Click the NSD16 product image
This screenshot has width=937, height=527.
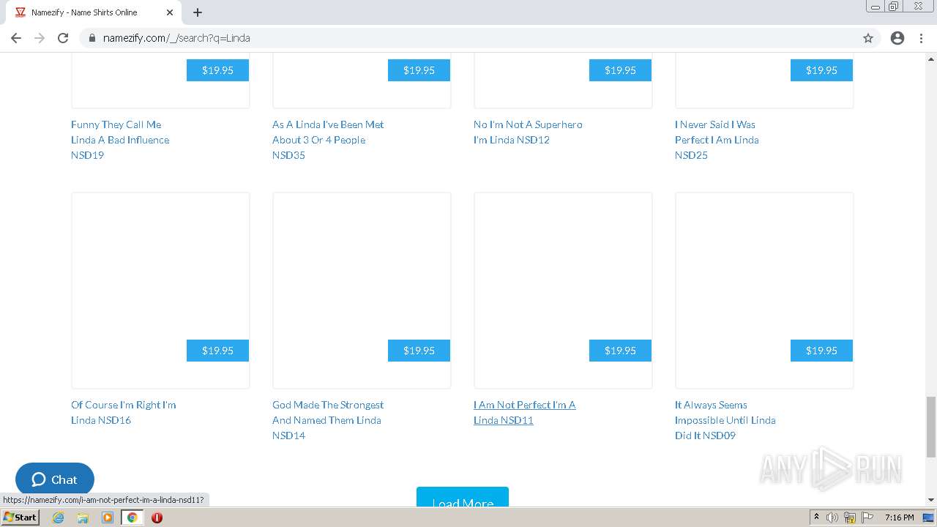click(160, 291)
